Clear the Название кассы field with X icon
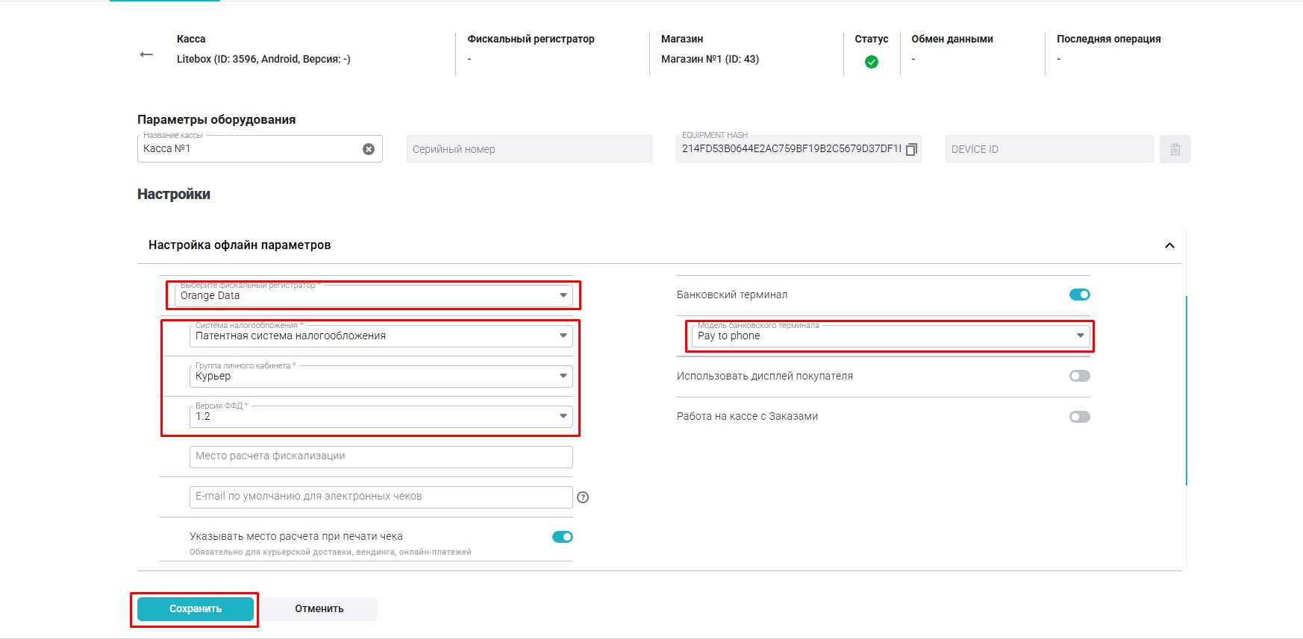The width and height of the screenshot is (1303, 639). coord(369,149)
